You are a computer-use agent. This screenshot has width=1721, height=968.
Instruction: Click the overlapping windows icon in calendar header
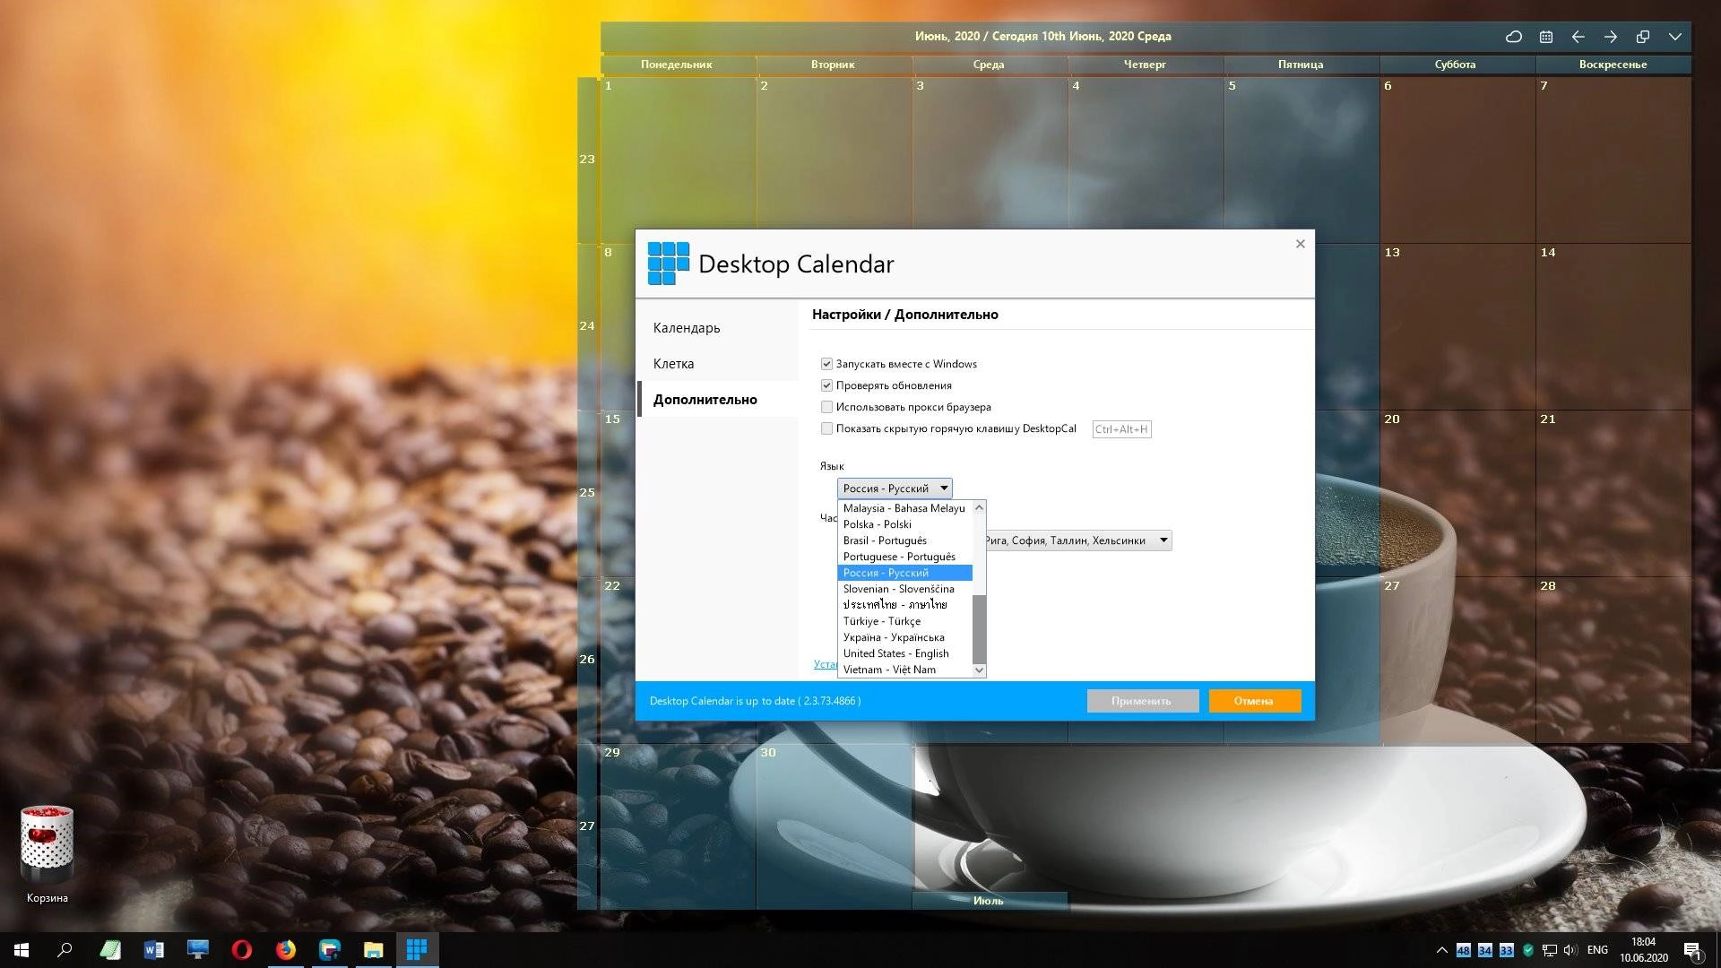(x=1643, y=37)
